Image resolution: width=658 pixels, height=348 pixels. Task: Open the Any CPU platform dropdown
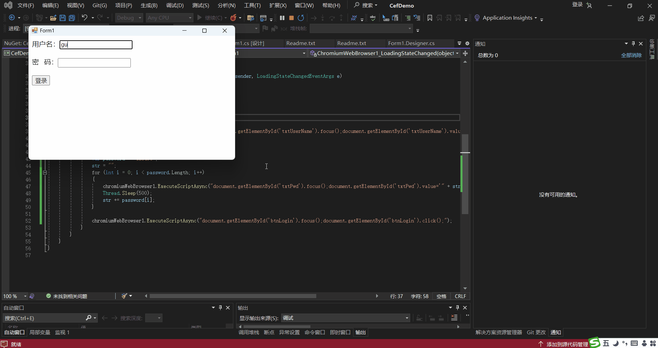169,18
